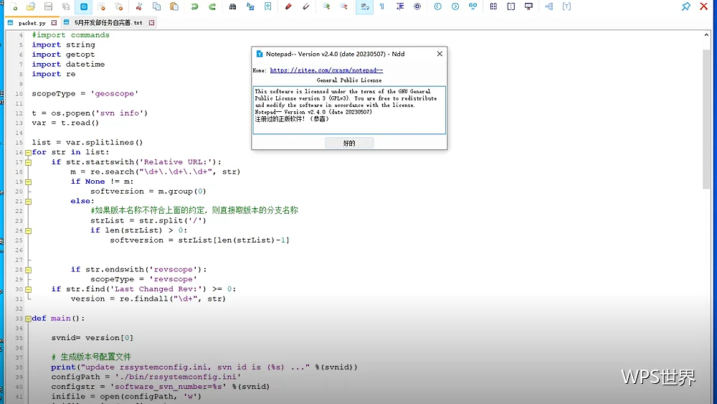Toggle word wrap in the toolbar
Image resolution: width=717 pixels, height=404 pixels.
pyautogui.click(x=364, y=6)
